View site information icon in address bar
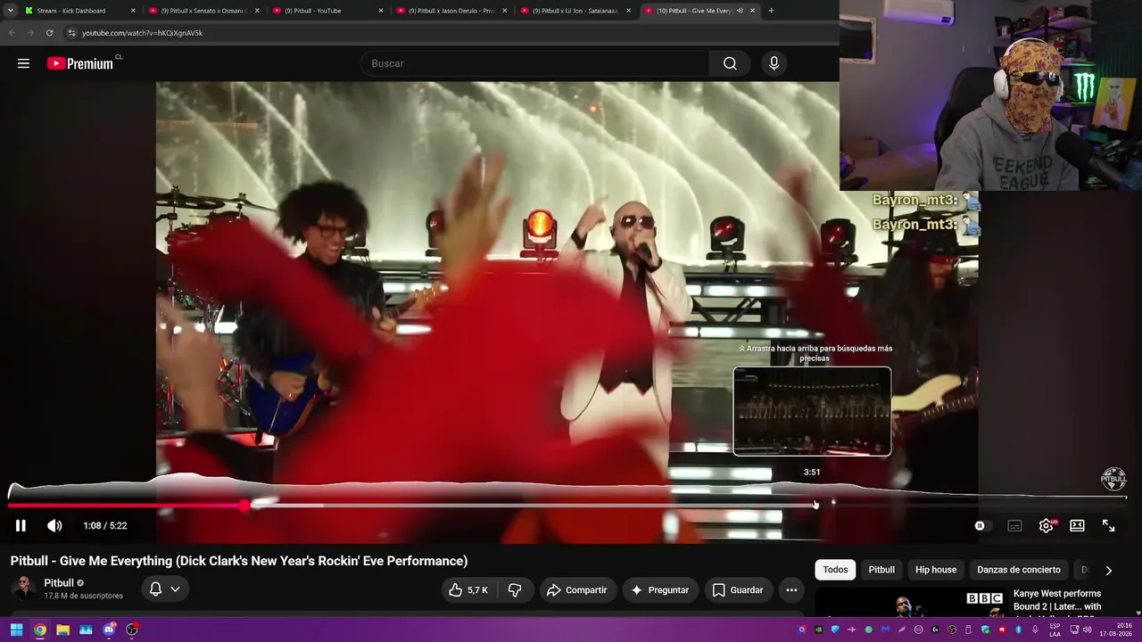The height and width of the screenshot is (642, 1142). coord(71,33)
